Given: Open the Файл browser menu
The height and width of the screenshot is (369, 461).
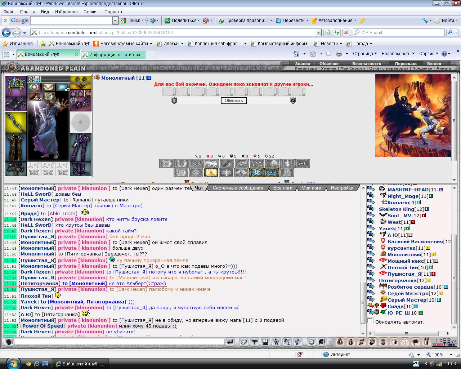Looking at the screenshot, I should click(x=9, y=12).
